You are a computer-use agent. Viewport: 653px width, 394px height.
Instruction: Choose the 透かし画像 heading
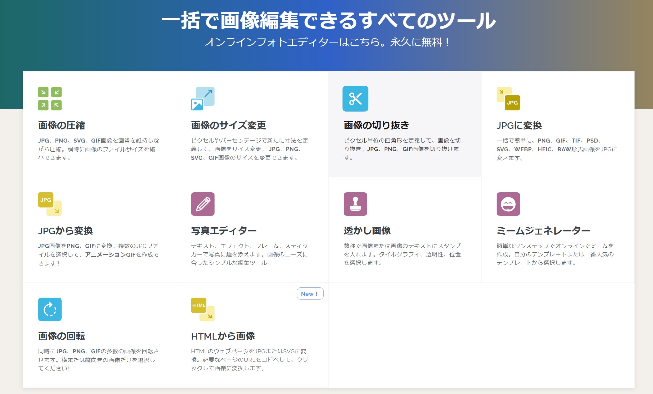point(367,231)
